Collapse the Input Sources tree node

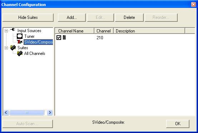6,31
